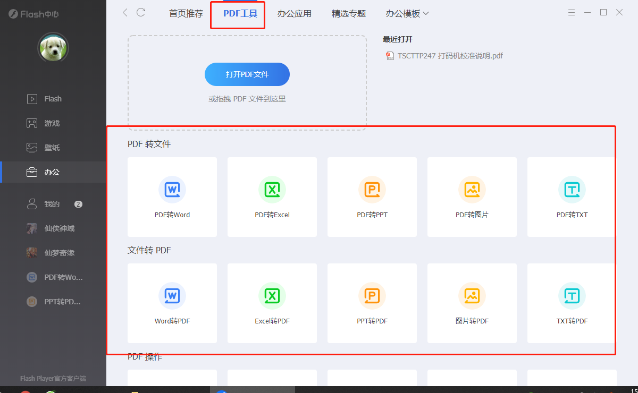This screenshot has height=393, width=638.
Task: Switch to PDF工具 tab
Action: 240,14
